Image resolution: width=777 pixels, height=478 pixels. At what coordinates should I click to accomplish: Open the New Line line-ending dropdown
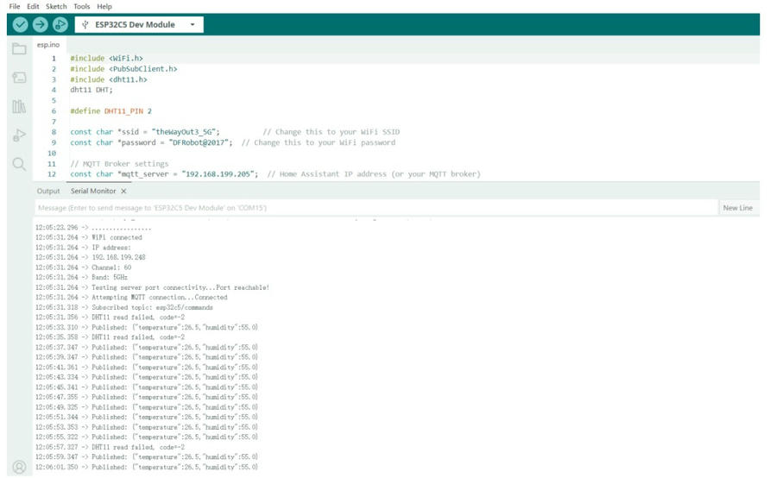738,208
